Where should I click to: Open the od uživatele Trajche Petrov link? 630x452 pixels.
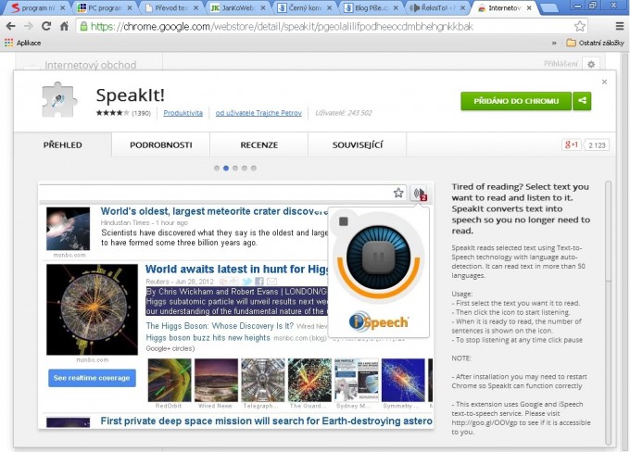coord(258,113)
